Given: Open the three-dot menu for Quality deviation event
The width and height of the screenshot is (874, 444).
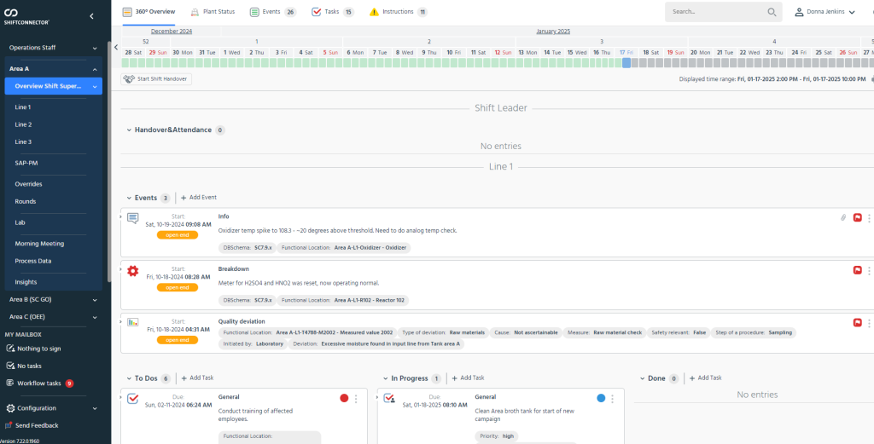Looking at the screenshot, I should click(869, 323).
